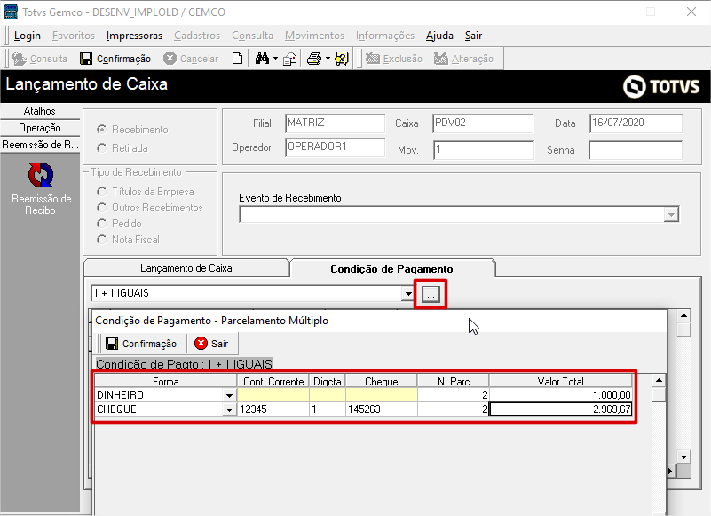Click the Sair button in the dialog
This screenshot has width=711, height=516.
coord(211,344)
